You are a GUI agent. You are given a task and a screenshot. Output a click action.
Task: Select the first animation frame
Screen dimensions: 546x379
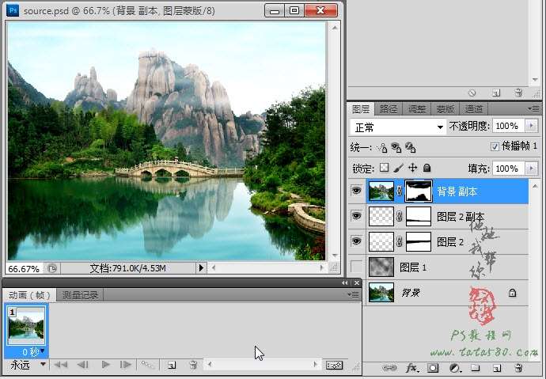click(x=61, y=365)
